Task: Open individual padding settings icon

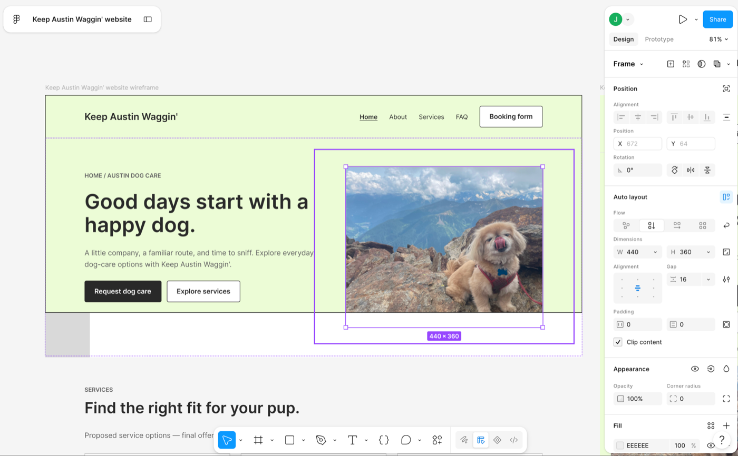Action: [726, 324]
